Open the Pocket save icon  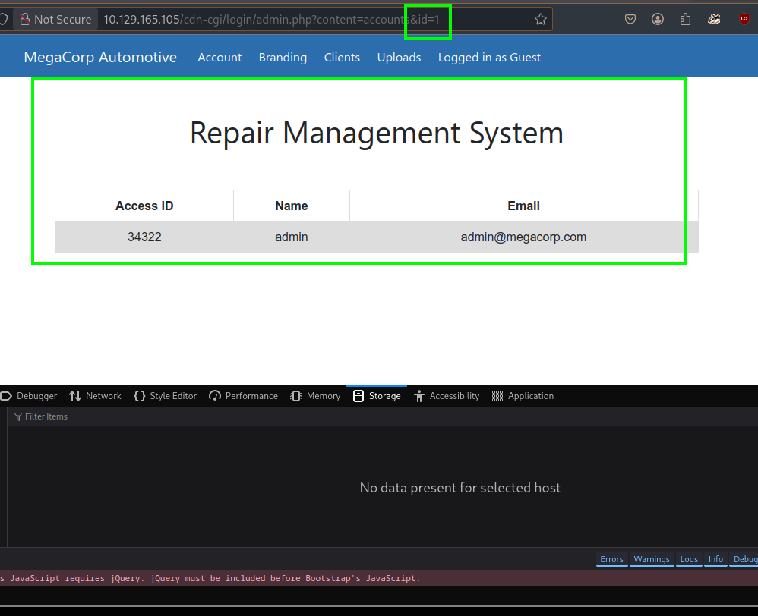(630, 19)
